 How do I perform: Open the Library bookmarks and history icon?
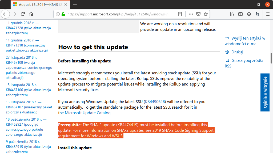(232, 14)
